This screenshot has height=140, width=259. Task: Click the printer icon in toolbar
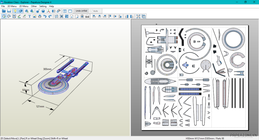click(87, 16)
